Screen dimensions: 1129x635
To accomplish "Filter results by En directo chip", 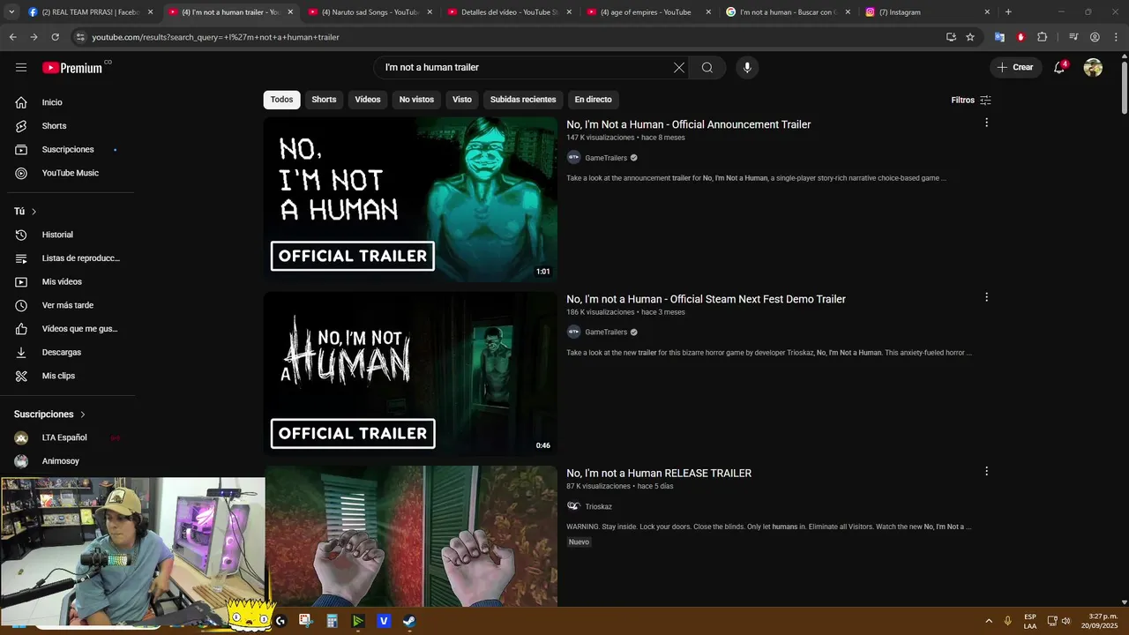I will (593, 100).
